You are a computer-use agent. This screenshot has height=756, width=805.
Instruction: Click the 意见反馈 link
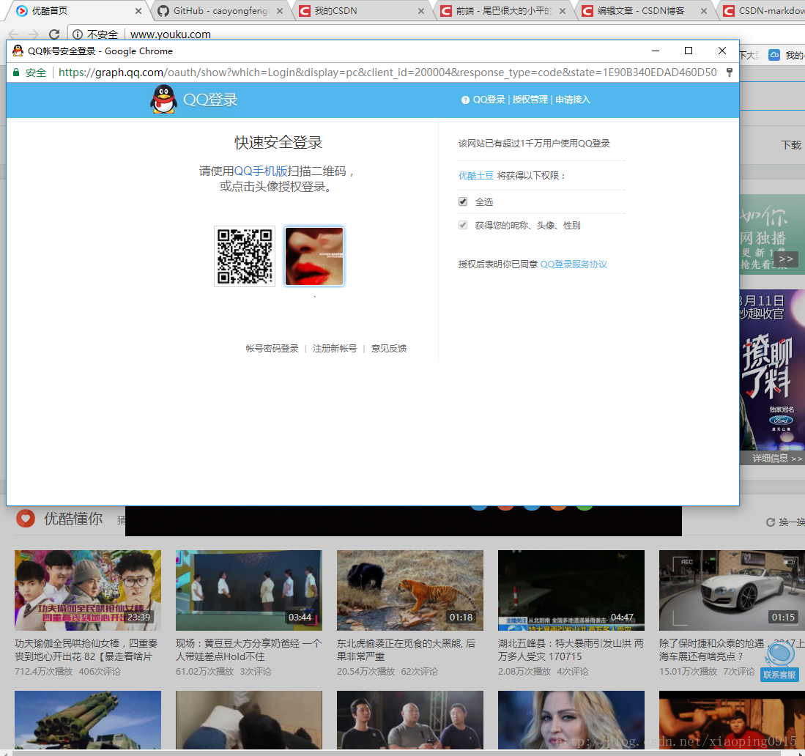[389, 349]
